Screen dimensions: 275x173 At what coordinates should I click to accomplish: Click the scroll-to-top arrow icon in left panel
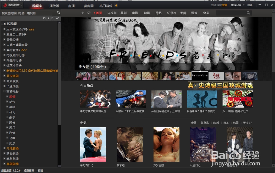click(x=48, y=18)
